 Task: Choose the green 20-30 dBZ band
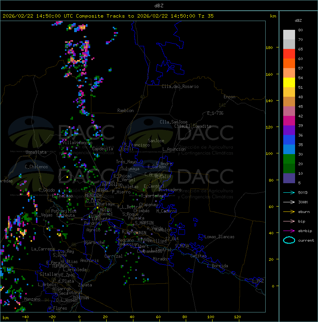point(289,159)
